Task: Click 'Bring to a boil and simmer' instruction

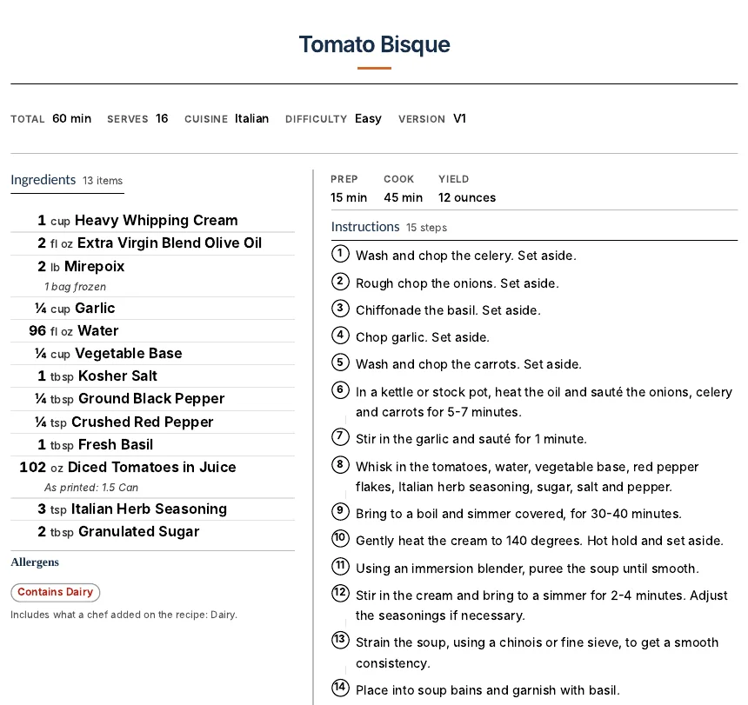Action: 518,514
